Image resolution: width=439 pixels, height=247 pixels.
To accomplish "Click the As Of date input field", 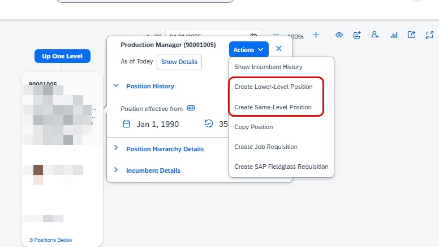I will pos(213,33).
